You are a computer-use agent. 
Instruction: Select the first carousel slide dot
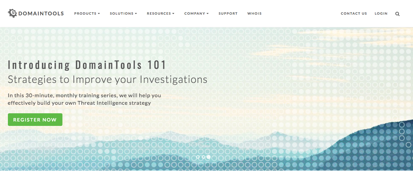(198, 157)
